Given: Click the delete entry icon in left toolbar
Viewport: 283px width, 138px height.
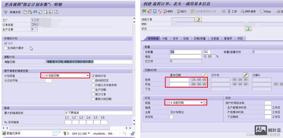Looking at the screenshot, I should [x=30, y=12].
